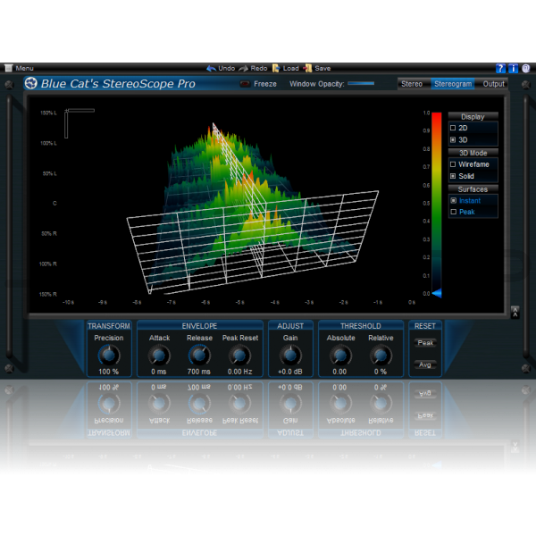This screenshot has width=536, height=536.
Task: Toggle the Instant surface checkbox
Action: point(454,200)
